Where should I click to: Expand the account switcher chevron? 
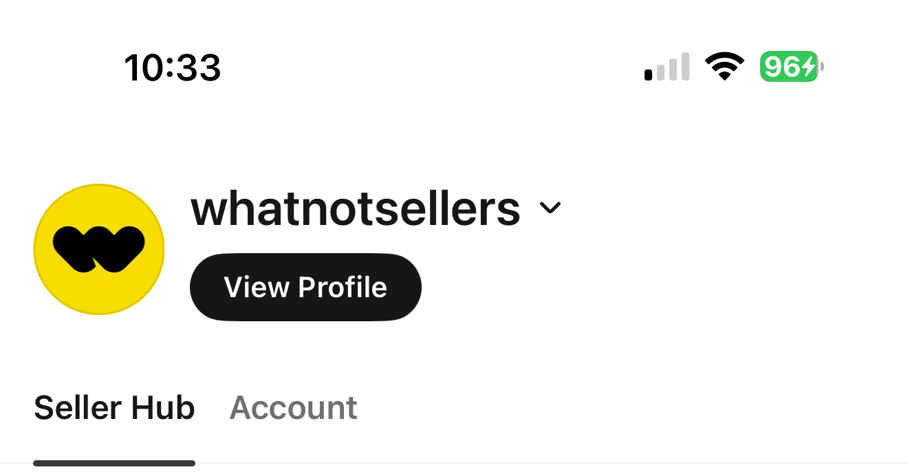(x=550, y=208)
